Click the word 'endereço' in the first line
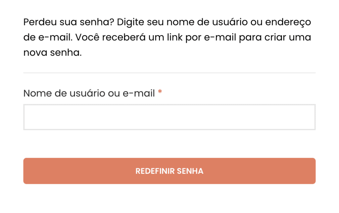 (x=288, y=23)
